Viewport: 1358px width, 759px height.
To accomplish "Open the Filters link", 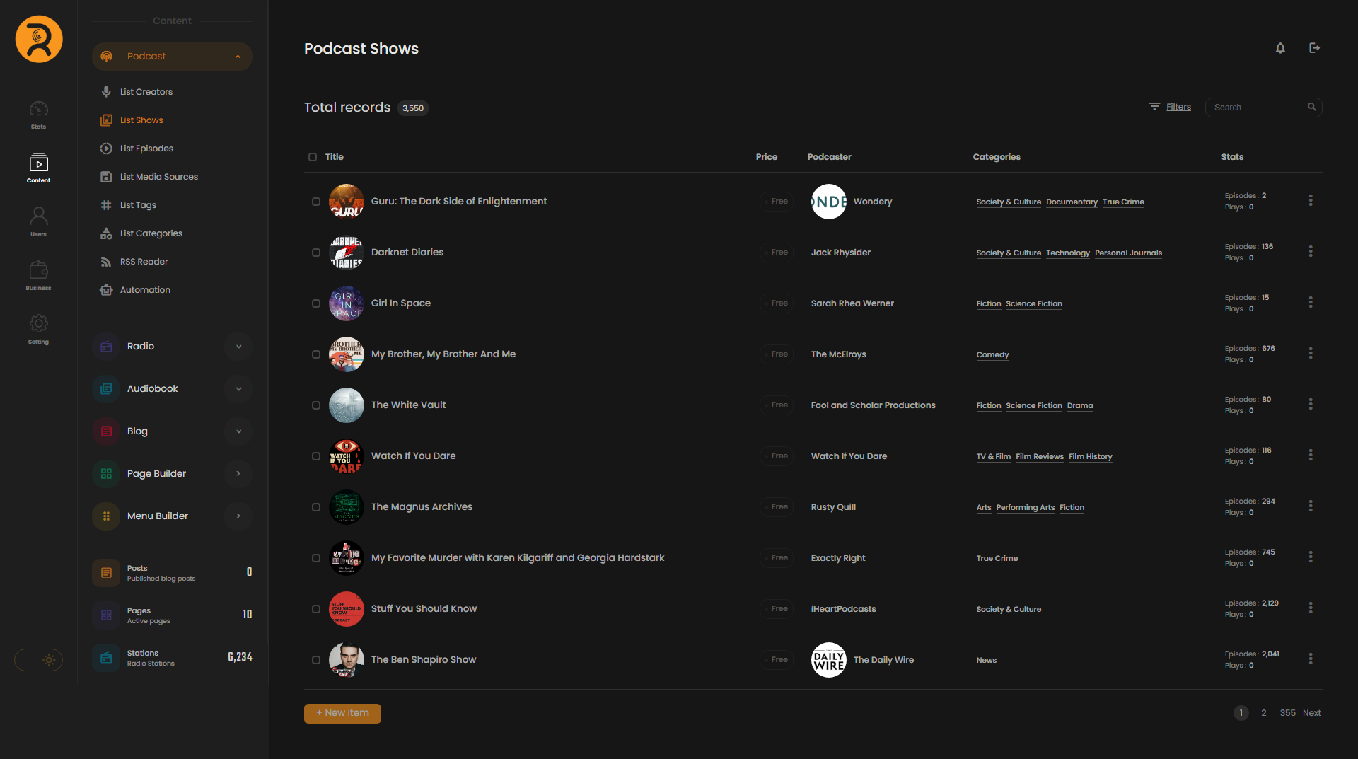I will [x=1178, y=107].
